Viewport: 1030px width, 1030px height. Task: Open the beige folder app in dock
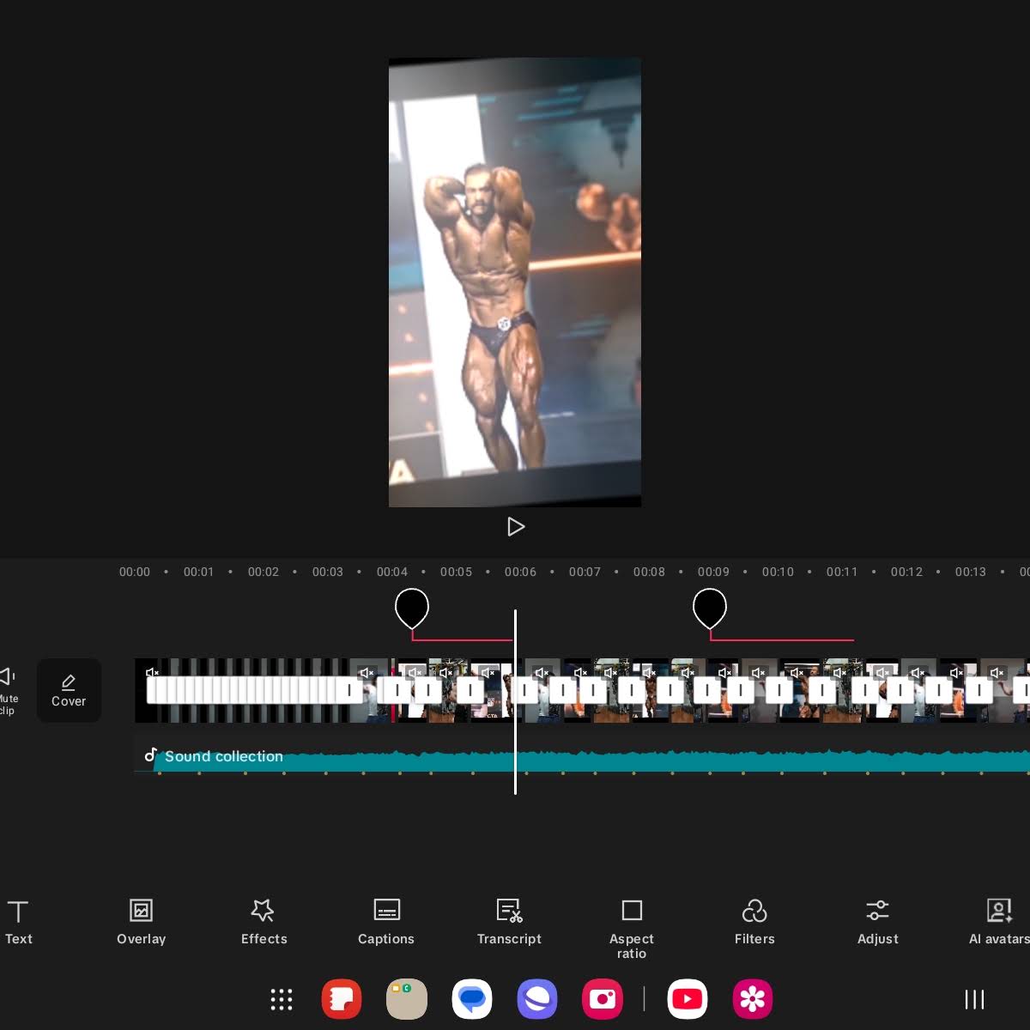407,999
